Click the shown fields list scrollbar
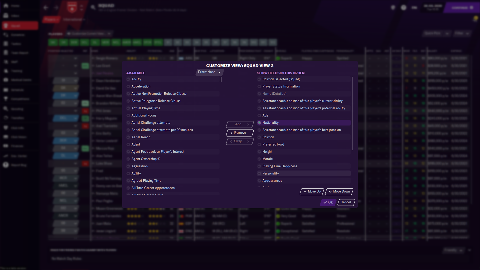The image size is (480, 270). click(352, 114)
